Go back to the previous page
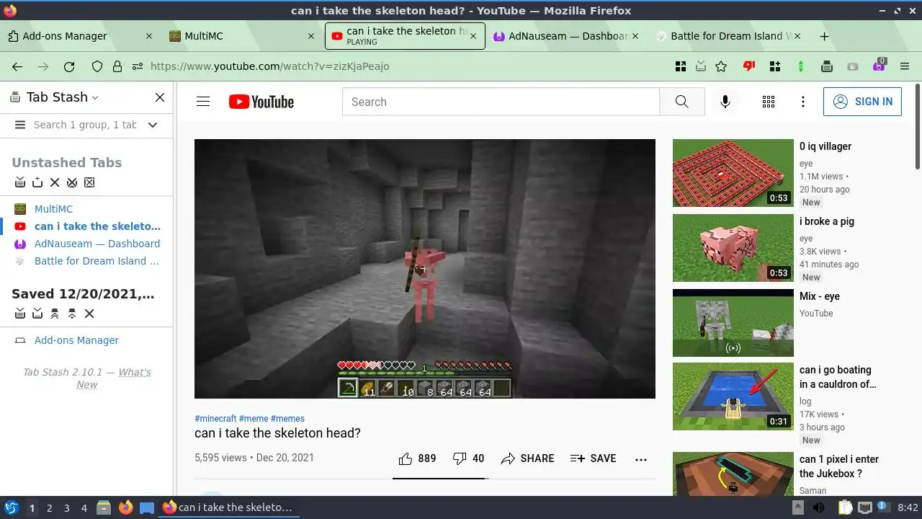 click(x=17, y=66)
